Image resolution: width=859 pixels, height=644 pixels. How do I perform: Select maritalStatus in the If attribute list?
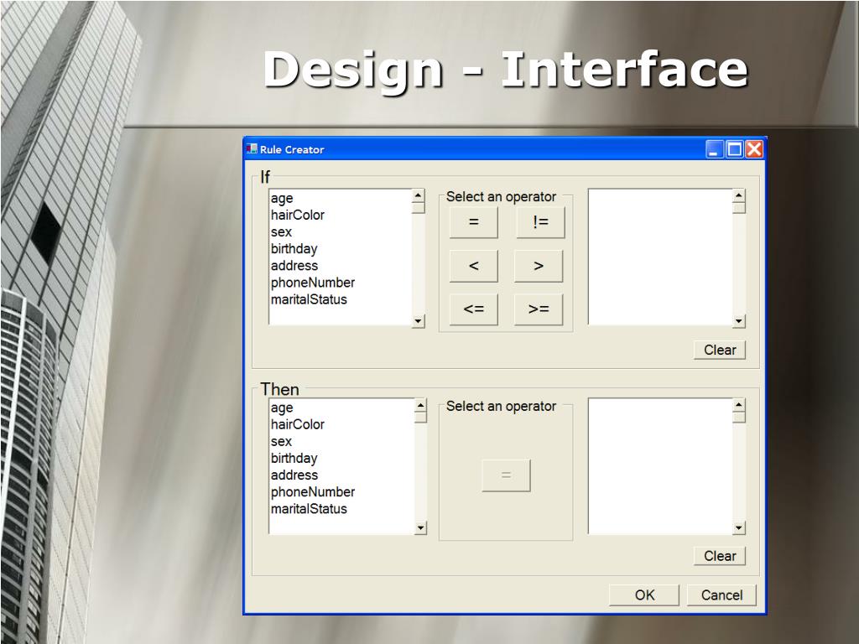(309, 299)
